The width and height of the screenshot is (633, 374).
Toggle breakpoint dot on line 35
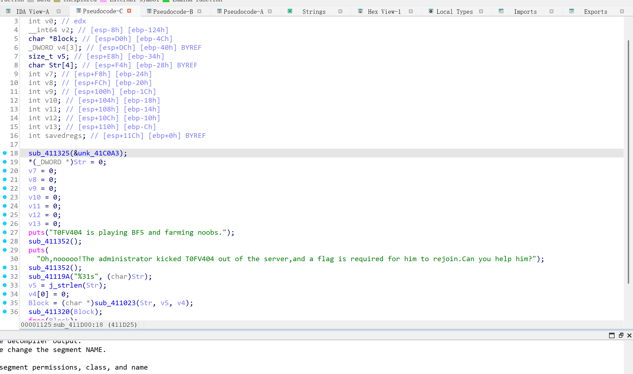[x=5, y=303]
